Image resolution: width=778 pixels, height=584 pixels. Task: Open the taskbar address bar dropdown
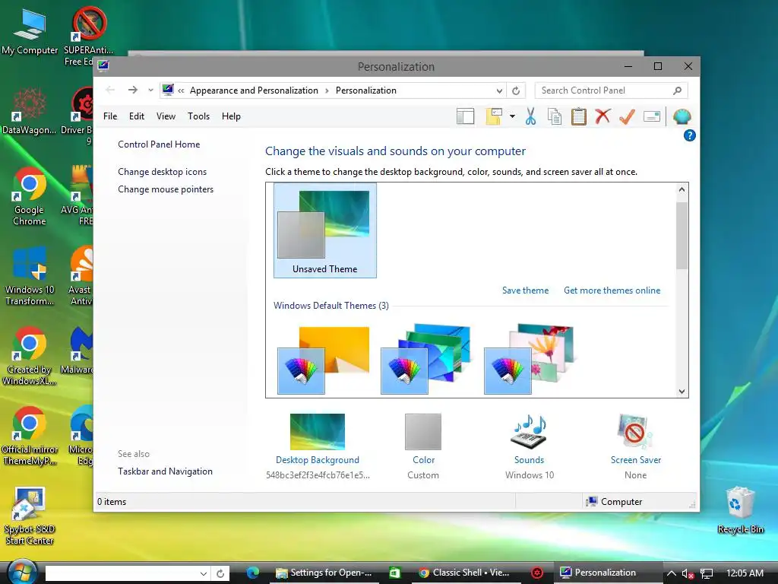(x=204, y=573)
